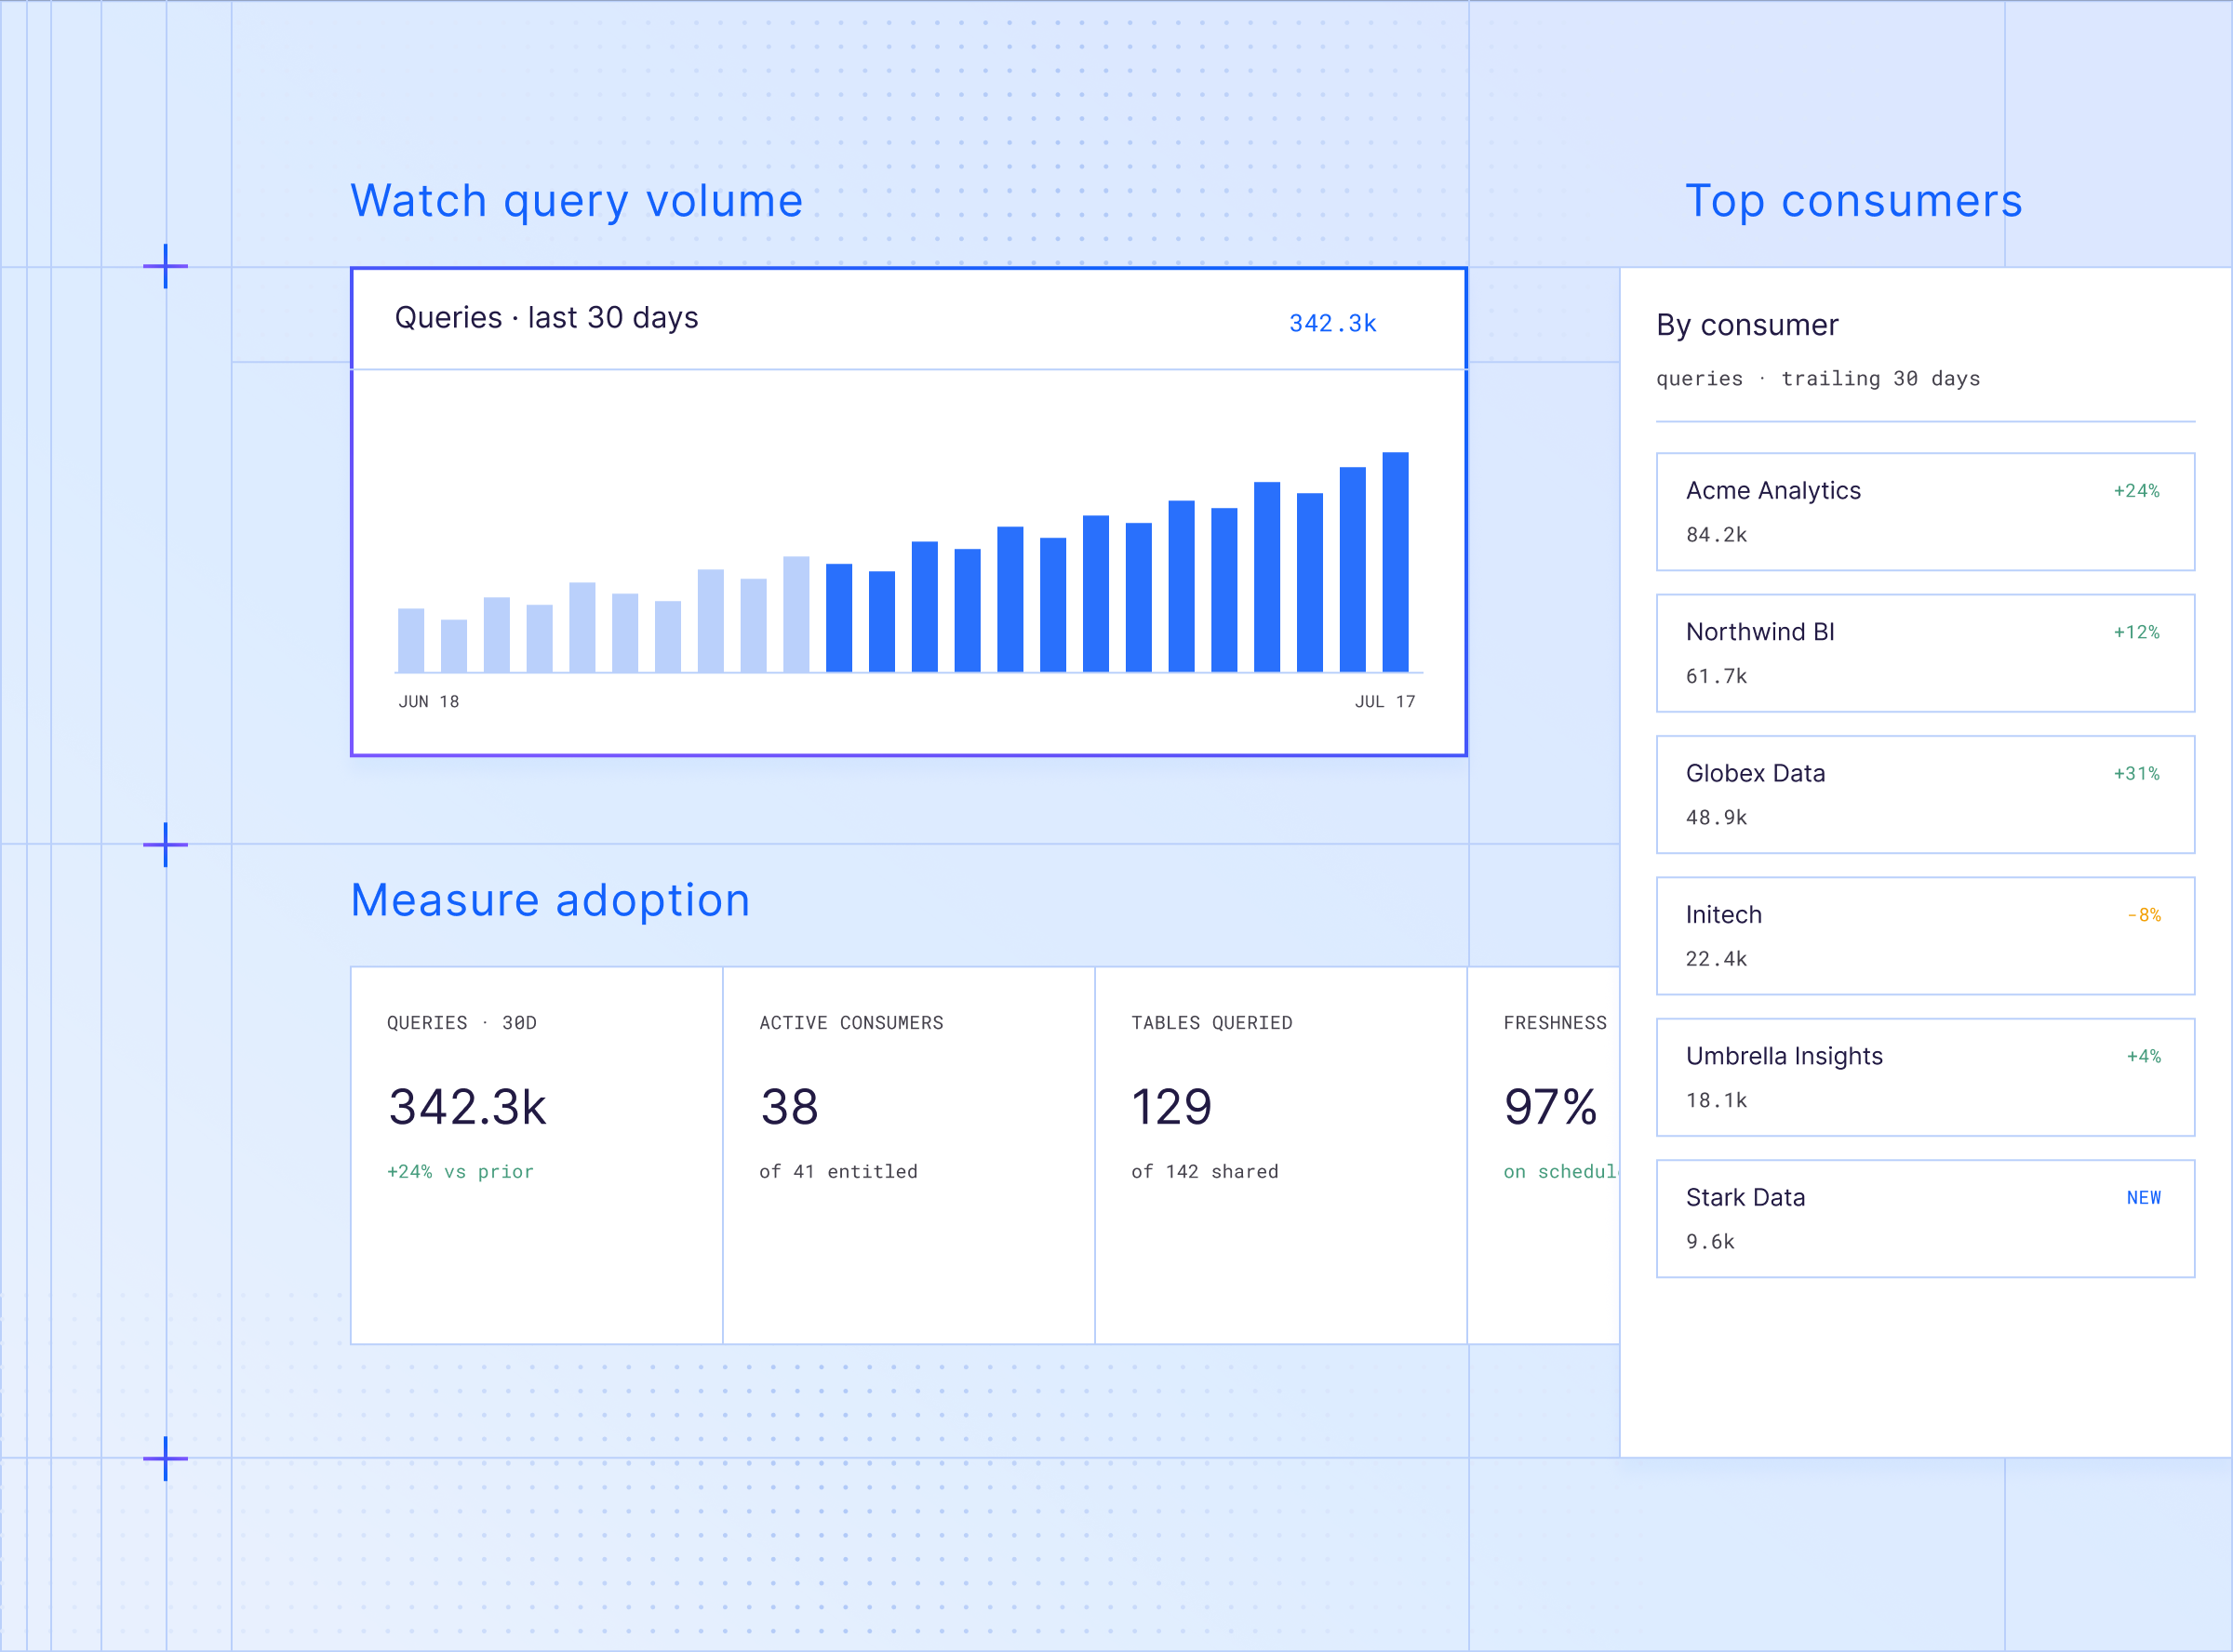Click the 22.4k value under Initech
Viewport: 2233px width, 1652px height.
(1716, 959)
